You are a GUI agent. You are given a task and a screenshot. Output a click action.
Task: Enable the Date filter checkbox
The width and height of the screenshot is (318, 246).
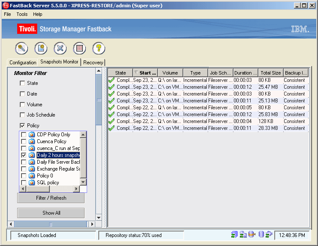(22, 94)
